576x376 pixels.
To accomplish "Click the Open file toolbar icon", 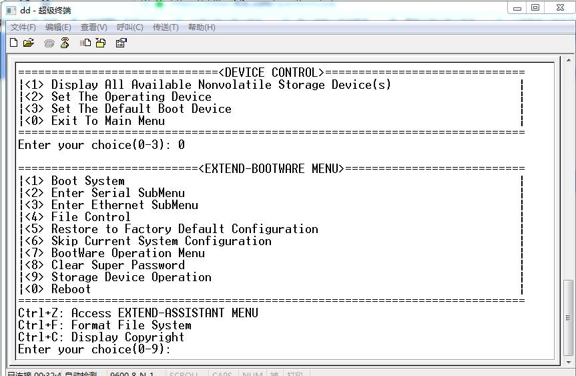I will click(x=28, y=43).
